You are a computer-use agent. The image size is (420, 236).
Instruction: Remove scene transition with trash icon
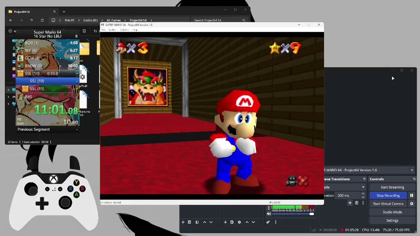(x=357, y=203)
